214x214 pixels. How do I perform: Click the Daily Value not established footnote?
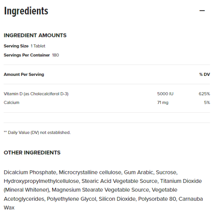click(x=37, y=133)
